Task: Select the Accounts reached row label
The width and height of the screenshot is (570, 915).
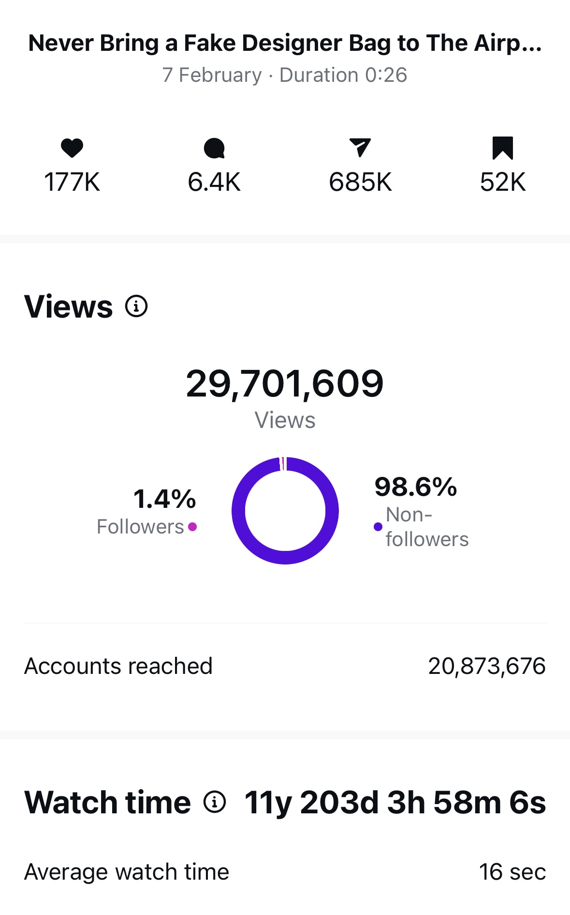Action: click(118, 666)
